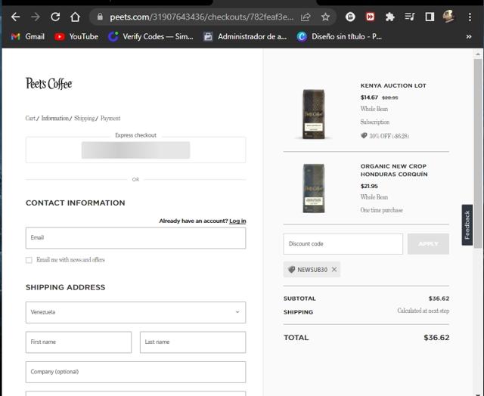Remove NEWSUB30 discount code with X
Screen dimensions: 484x396
[334, 269]
